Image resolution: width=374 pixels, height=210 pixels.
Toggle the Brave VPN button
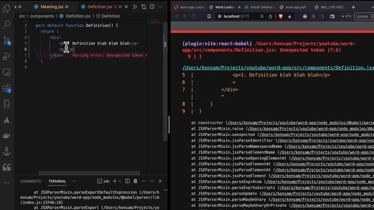pos(347,16)
